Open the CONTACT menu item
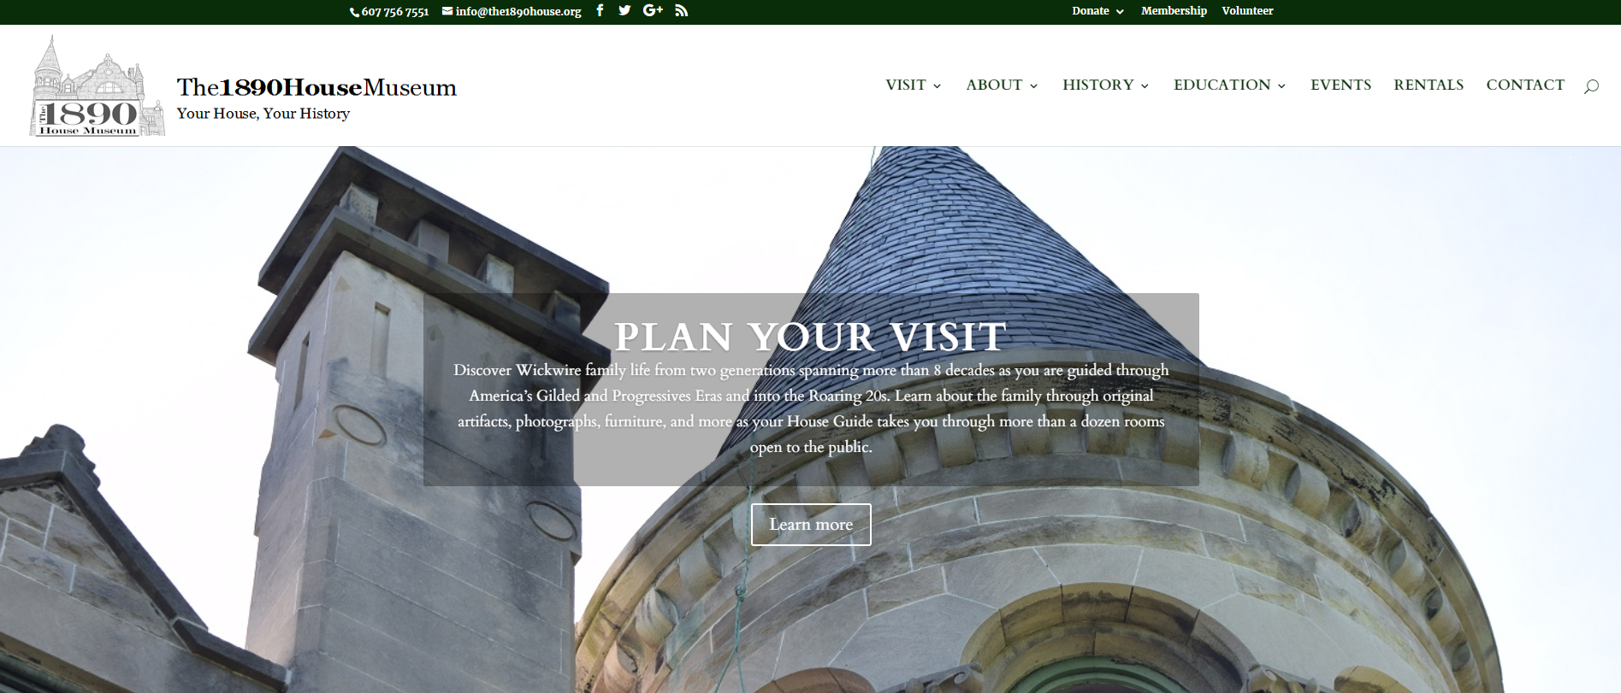This screenshot has width=1621, height=693. (1525, 85)
